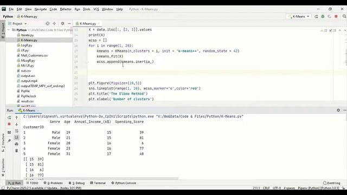Screen dimensions: 347x195
Task: Open the Tools menu
Action: [x=87, y=9]
